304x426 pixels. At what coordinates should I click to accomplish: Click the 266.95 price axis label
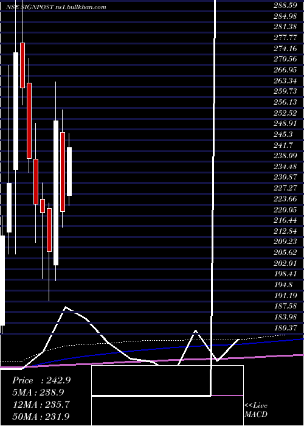(x=285, y=70)
